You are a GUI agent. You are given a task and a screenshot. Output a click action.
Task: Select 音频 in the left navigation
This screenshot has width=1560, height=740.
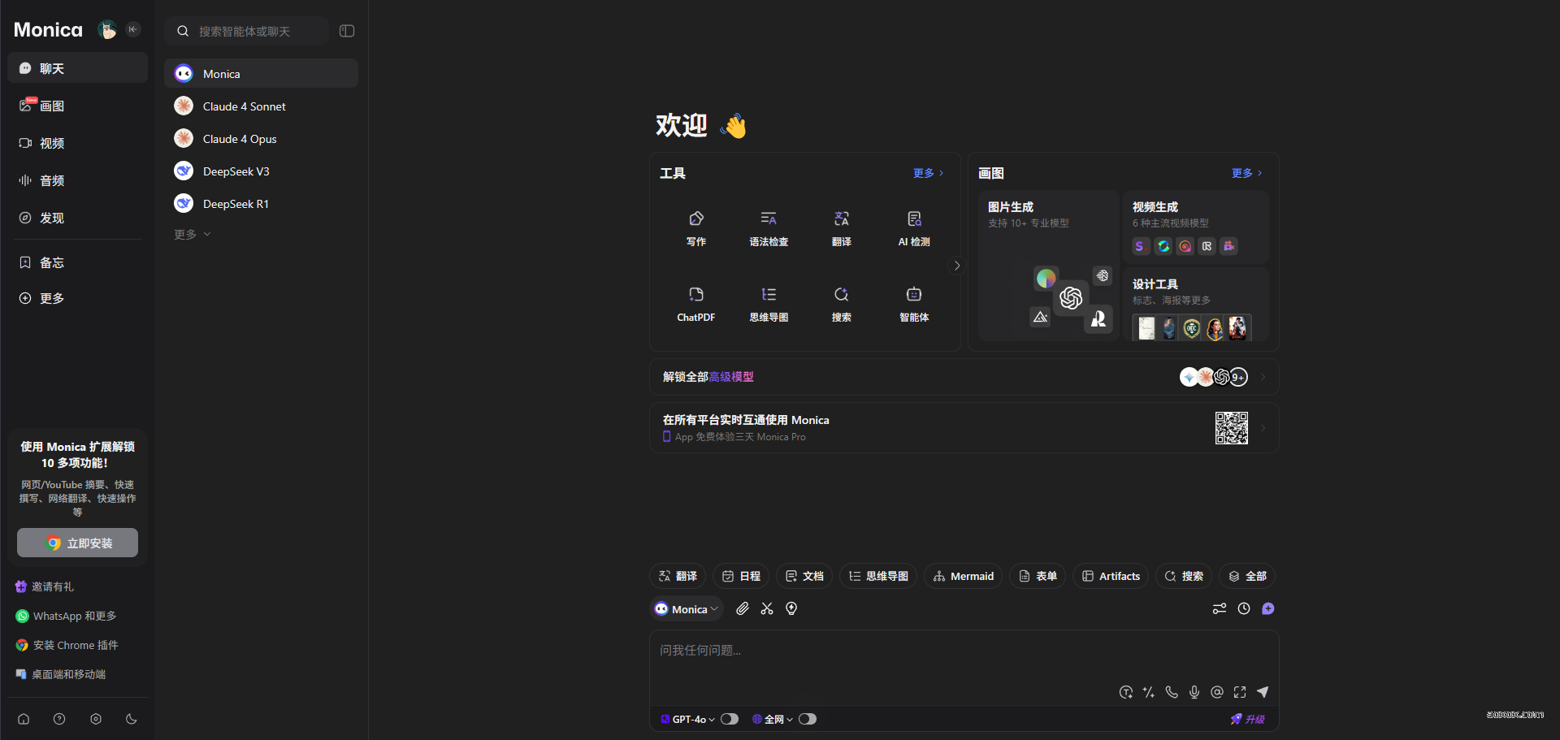(x=78, y=180)
